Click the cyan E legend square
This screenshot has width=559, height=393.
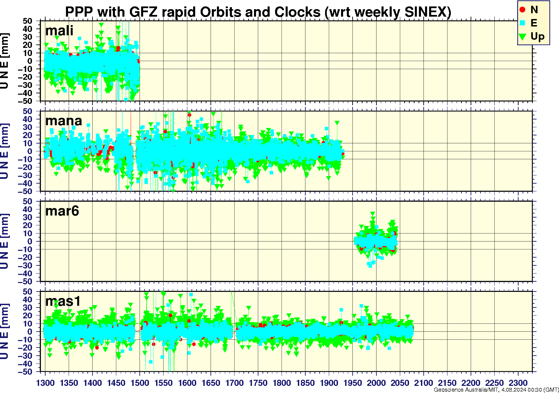point(523,23)
